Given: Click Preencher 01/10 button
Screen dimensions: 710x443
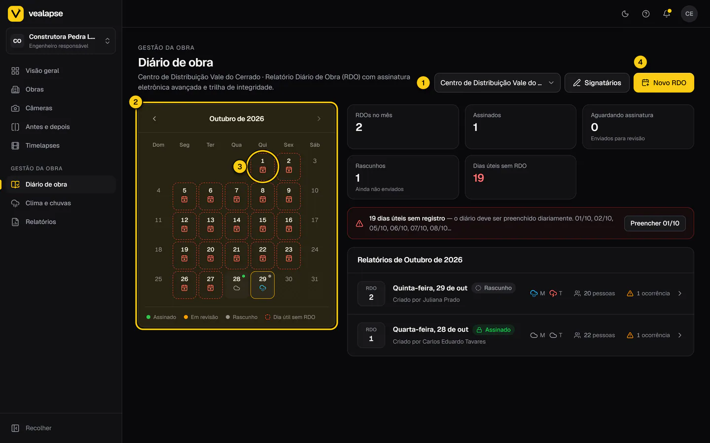Looking at the screenshot, I should pyautogui.click(x=655, y=223).
